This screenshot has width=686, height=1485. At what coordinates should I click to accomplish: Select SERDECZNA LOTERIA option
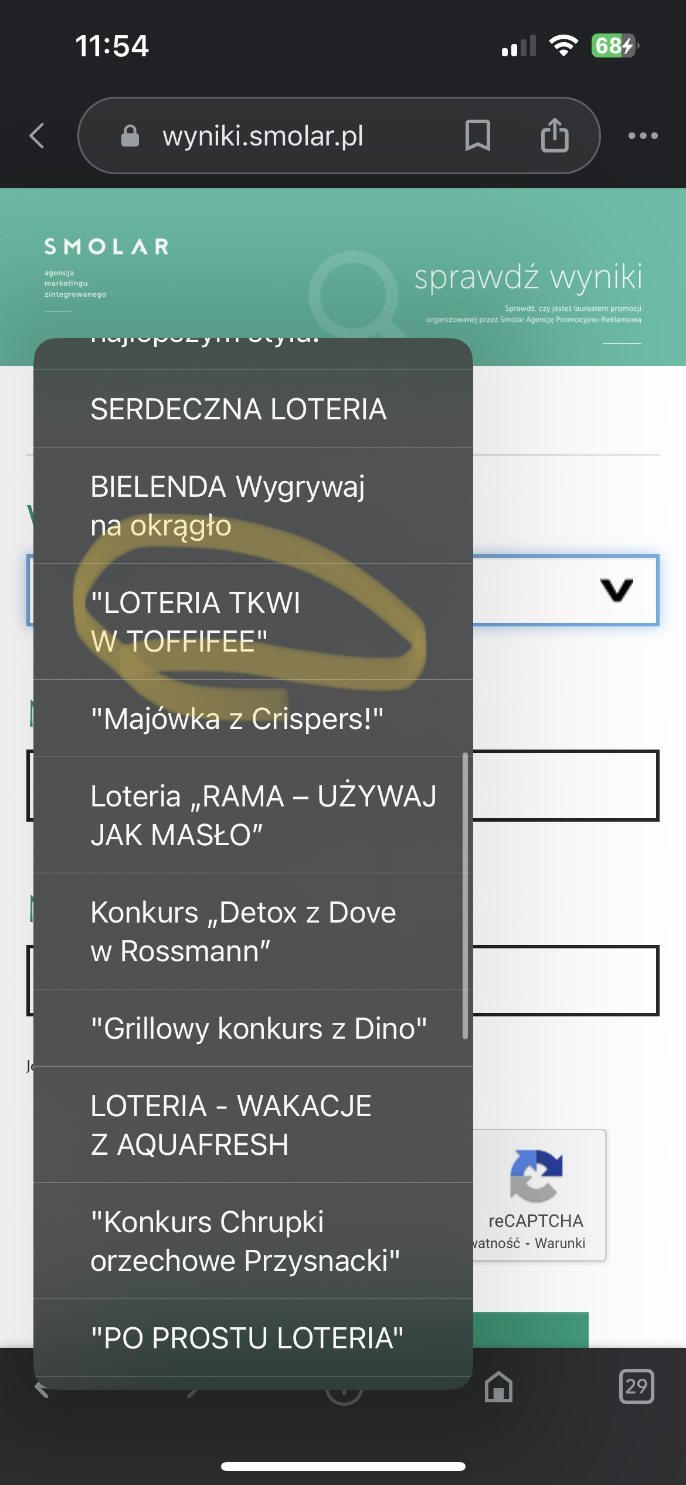239,409
